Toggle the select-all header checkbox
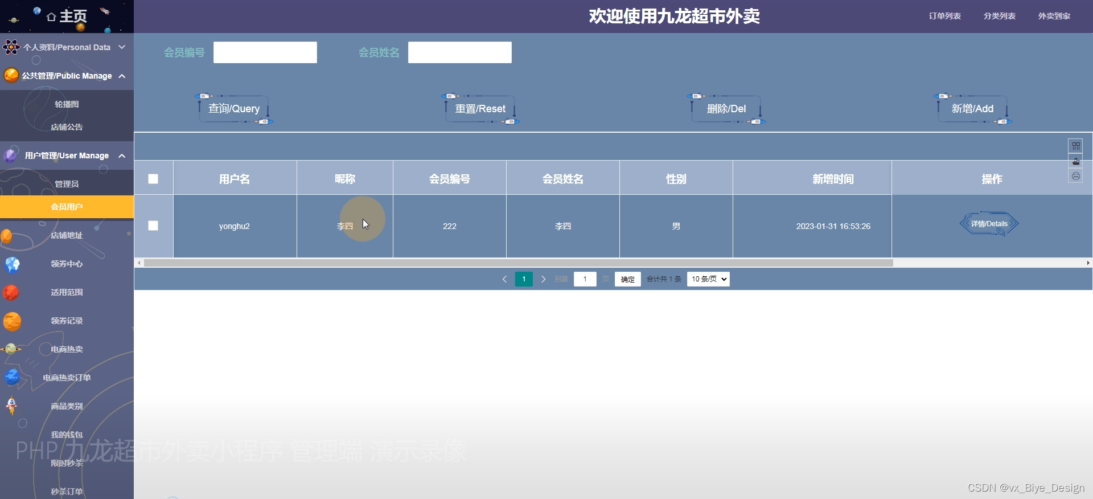Image resolution: width=1093 pixels, height=499 pixels. [153, 179]
